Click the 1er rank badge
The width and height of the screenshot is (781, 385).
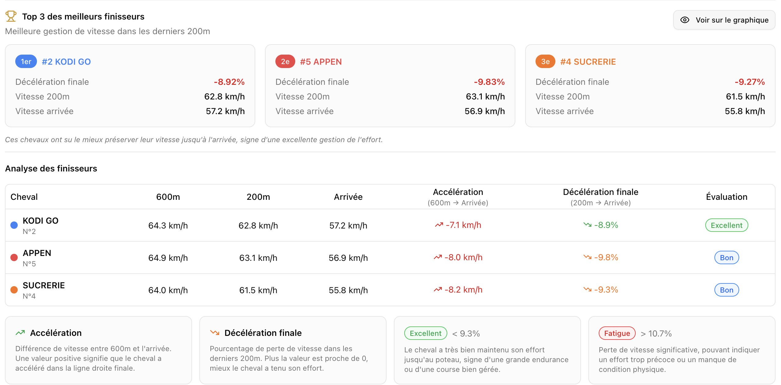pos(26,62)
